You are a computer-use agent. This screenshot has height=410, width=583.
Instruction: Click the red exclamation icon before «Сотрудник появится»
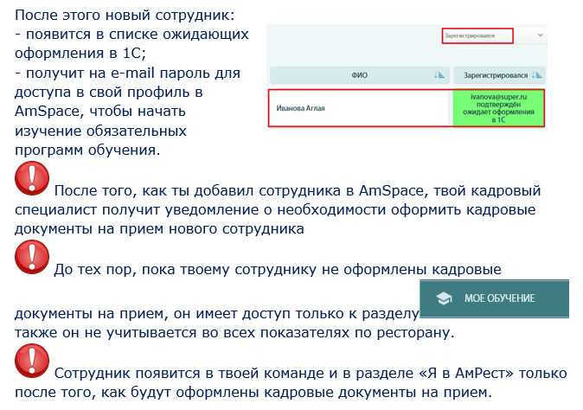click(x=32, y=361)
